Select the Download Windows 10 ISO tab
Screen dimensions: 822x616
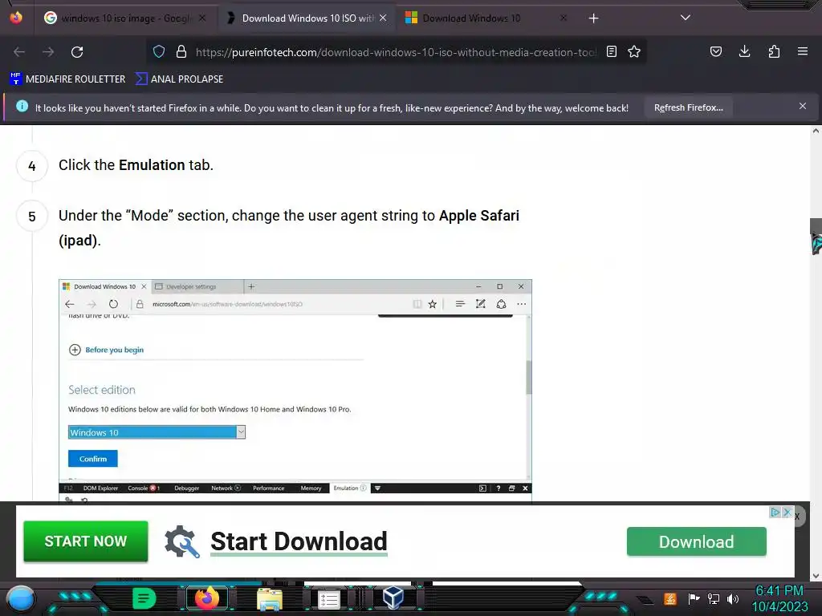[307, 18]
